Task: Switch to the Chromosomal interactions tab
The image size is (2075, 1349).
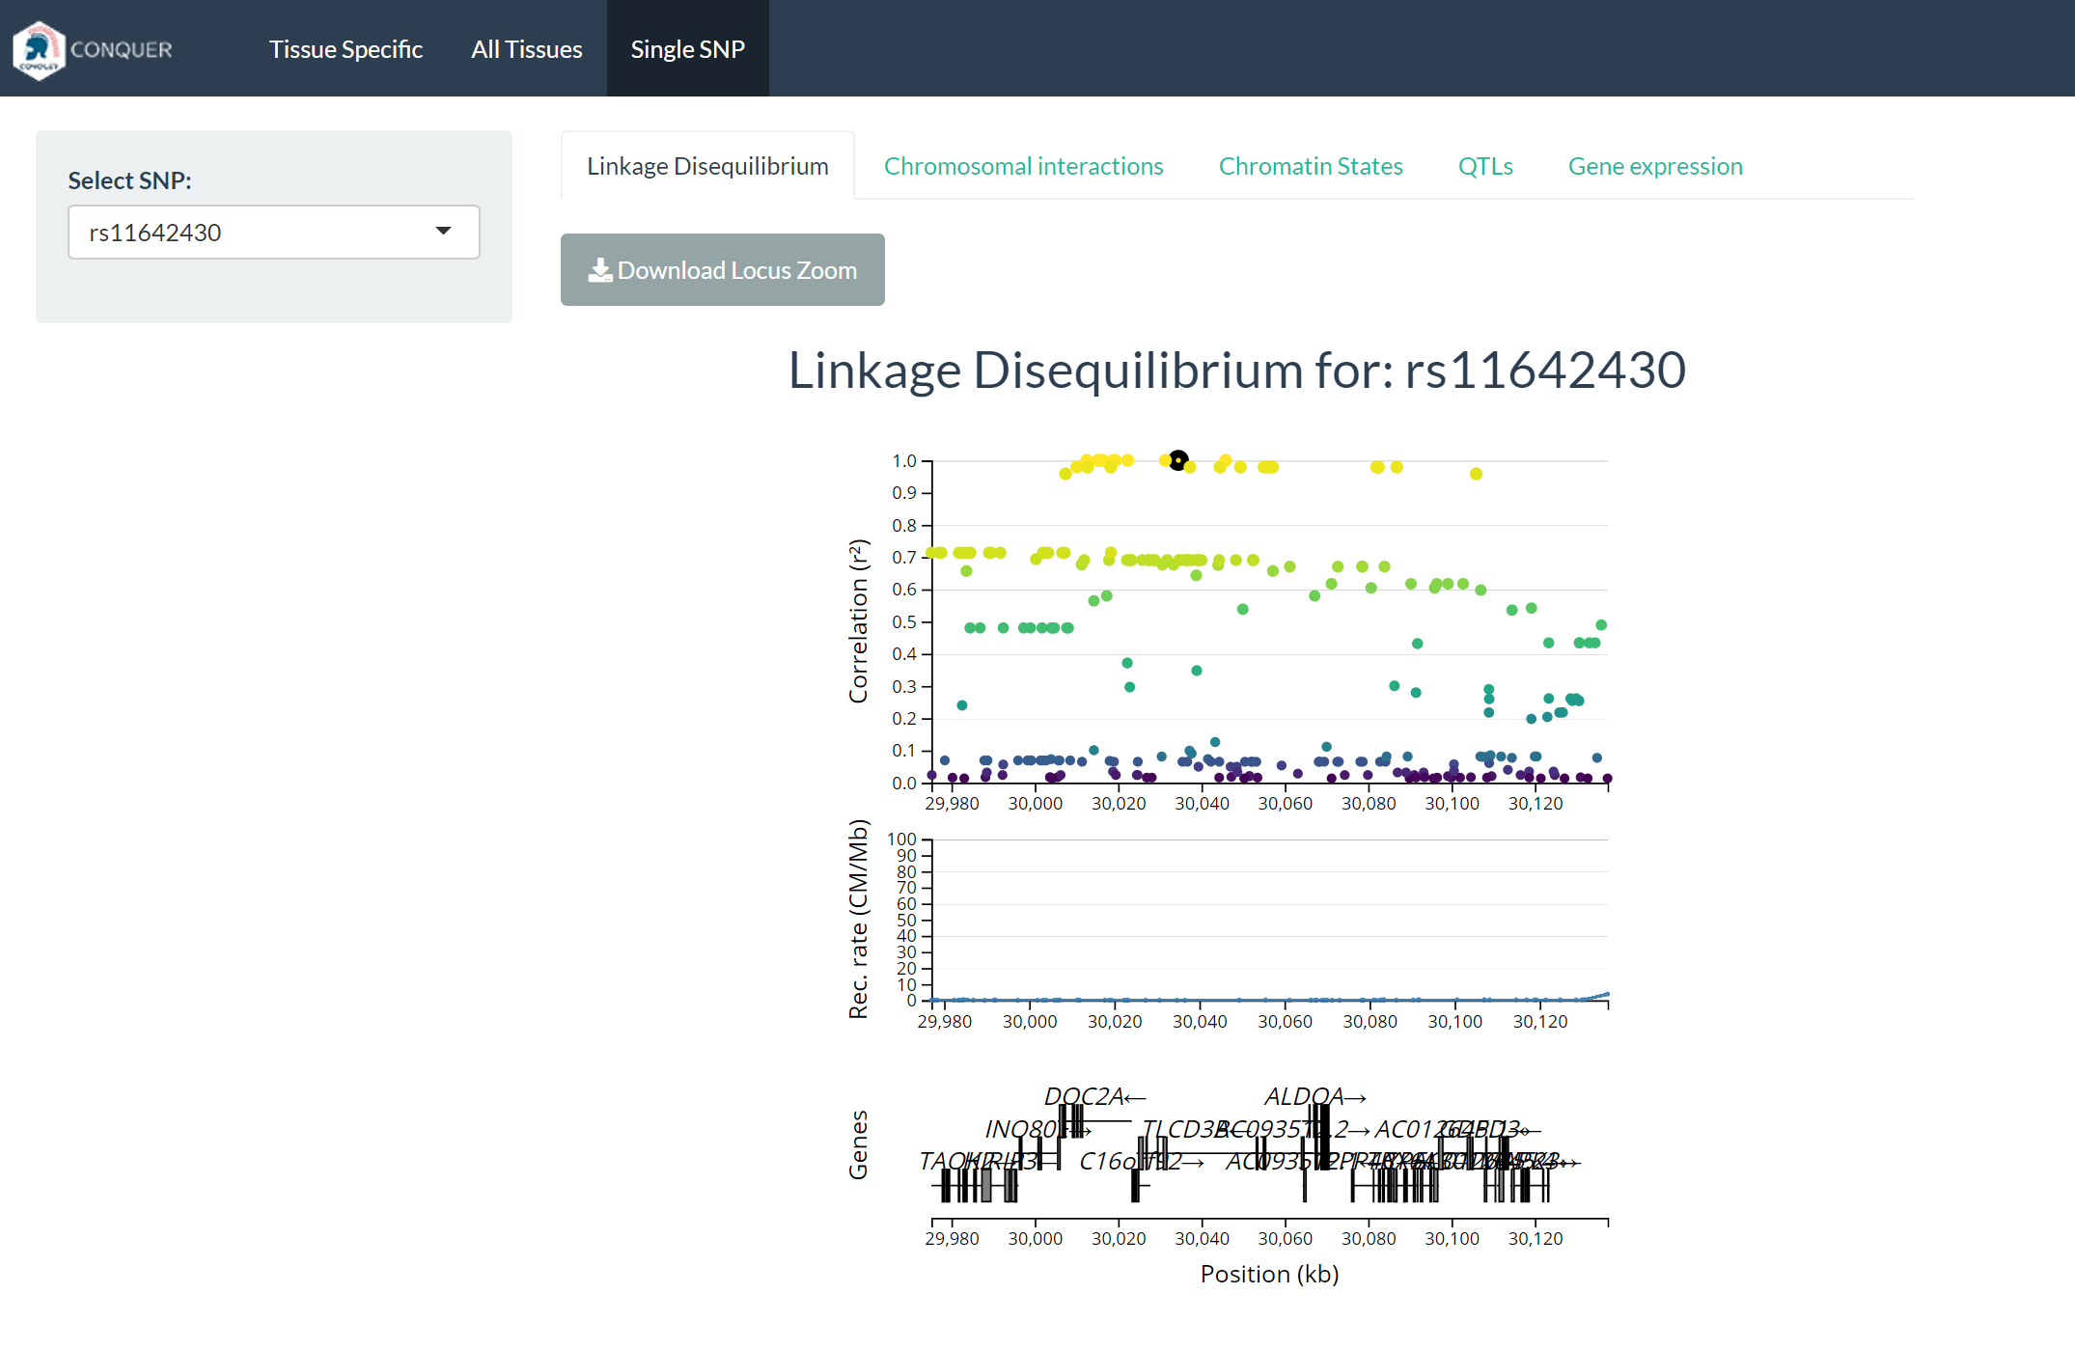Action: click(1024, 166)
